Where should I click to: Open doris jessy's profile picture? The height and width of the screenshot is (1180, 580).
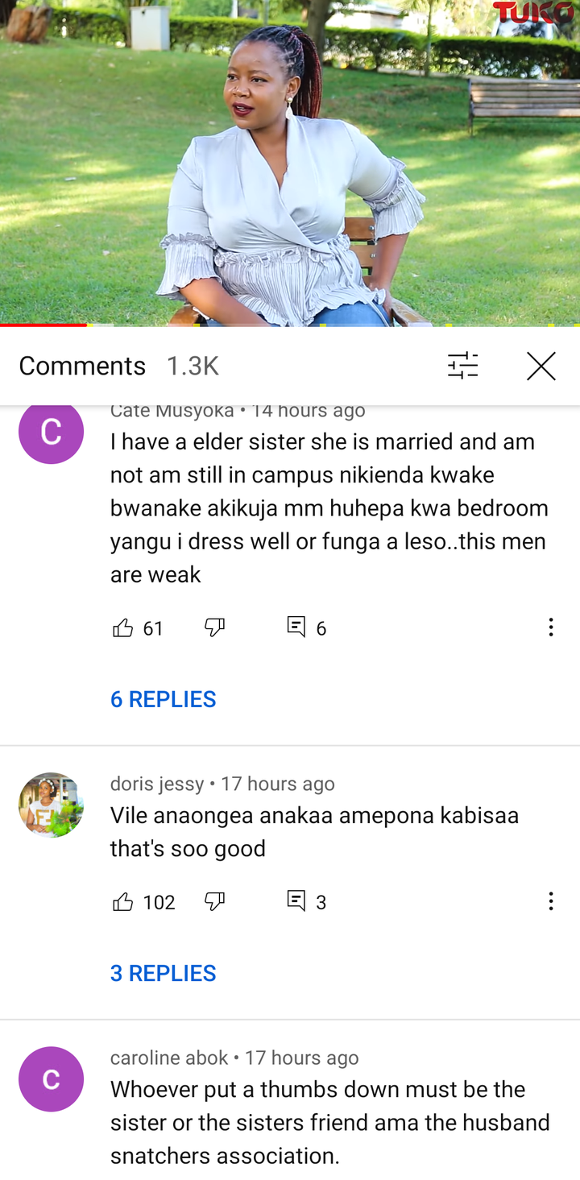(51, 805)
